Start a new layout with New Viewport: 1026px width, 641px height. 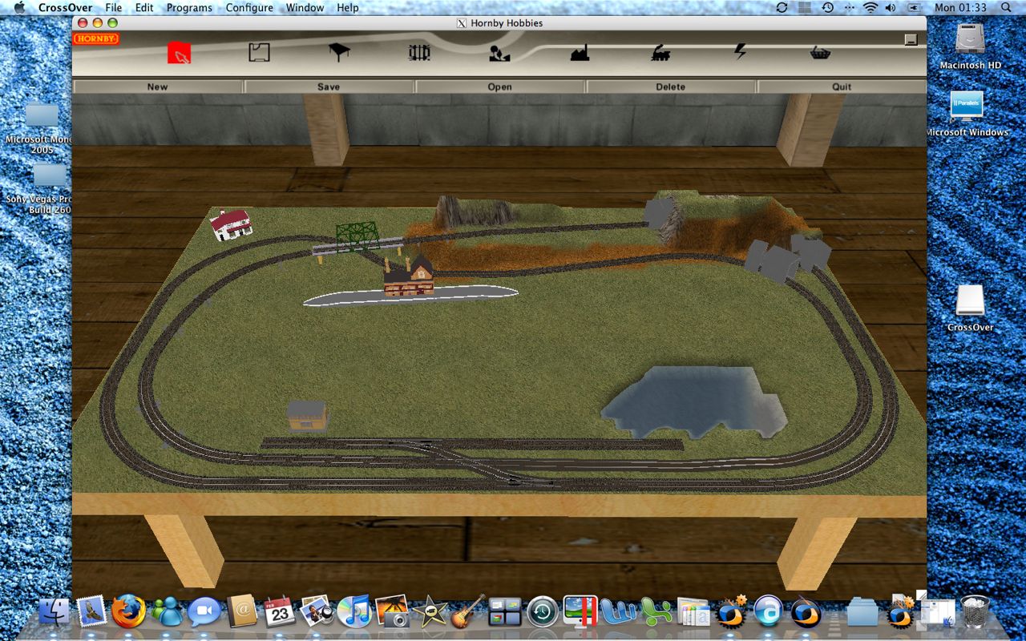pos(157,87)
